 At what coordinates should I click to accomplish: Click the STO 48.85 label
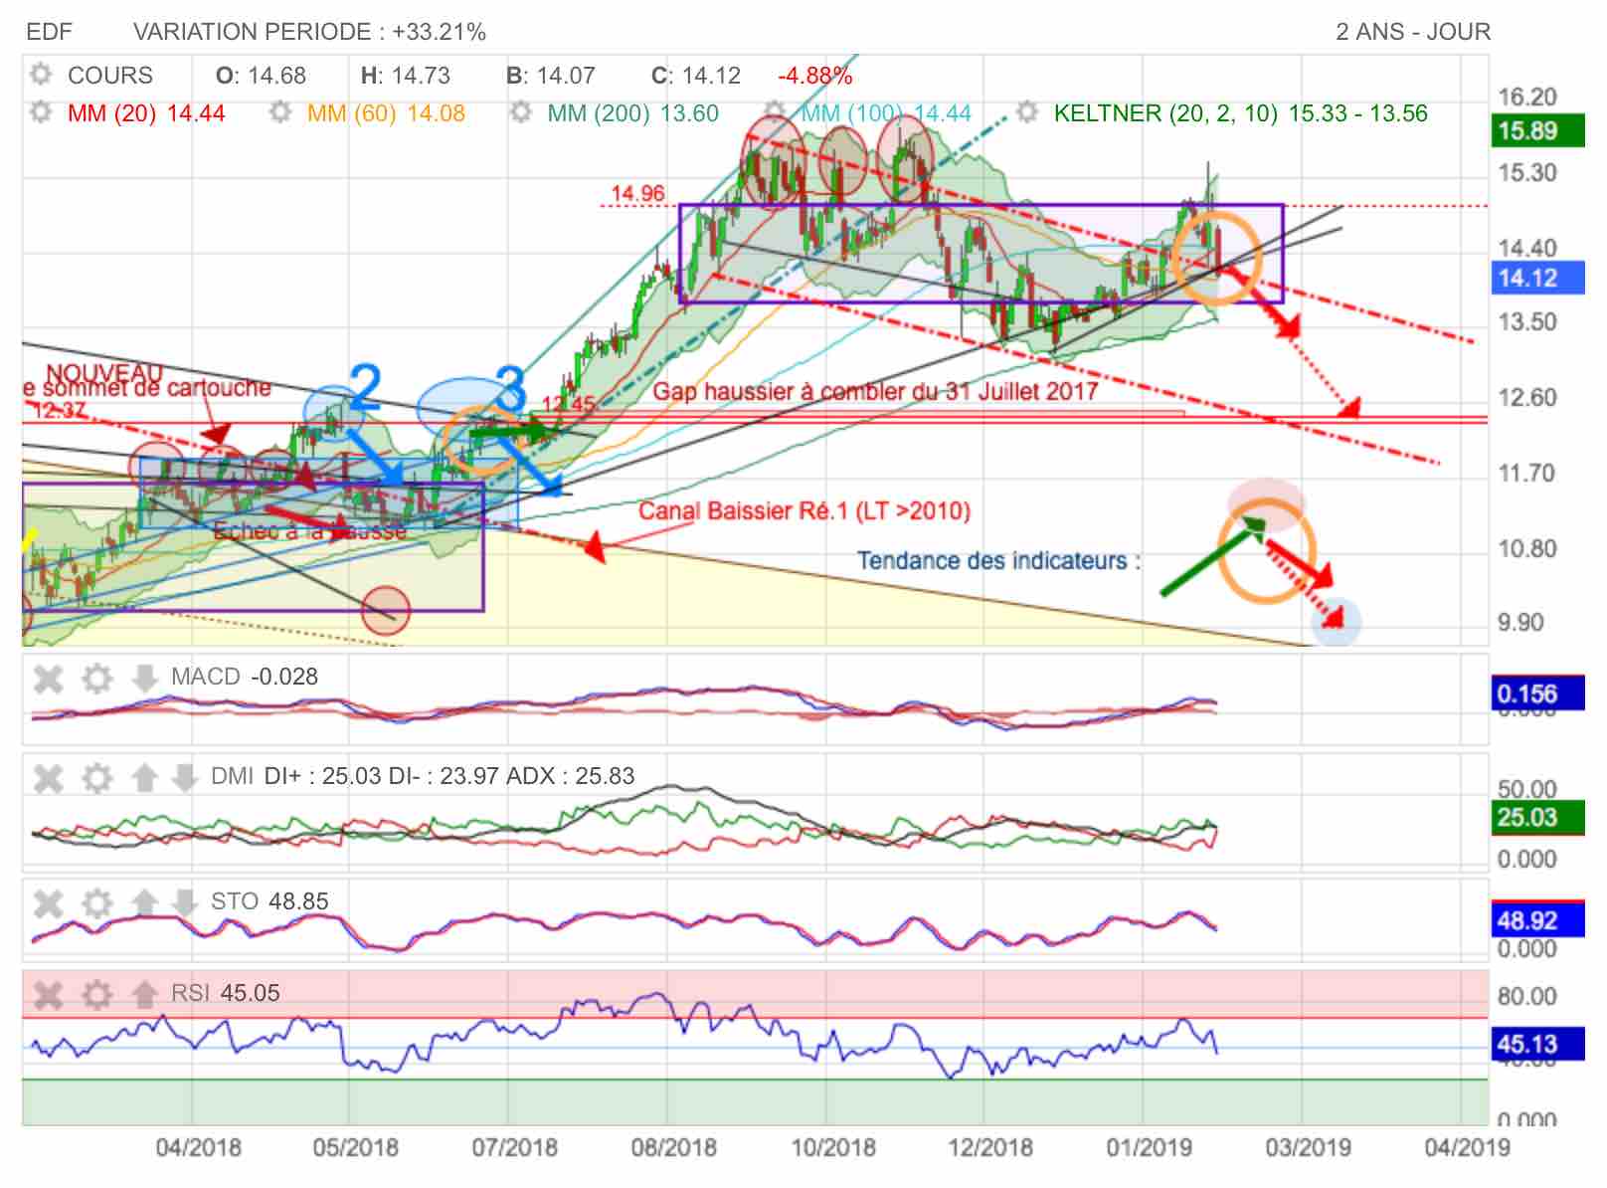[x=269, y=901]
